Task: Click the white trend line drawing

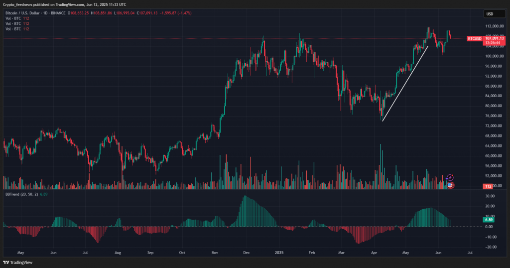Action: coord(405,83)
